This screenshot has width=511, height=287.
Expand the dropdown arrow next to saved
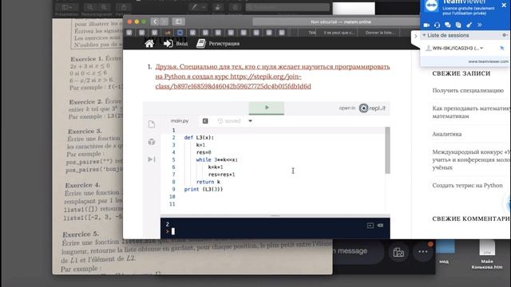pyautogui.click(x=250, y=121)
